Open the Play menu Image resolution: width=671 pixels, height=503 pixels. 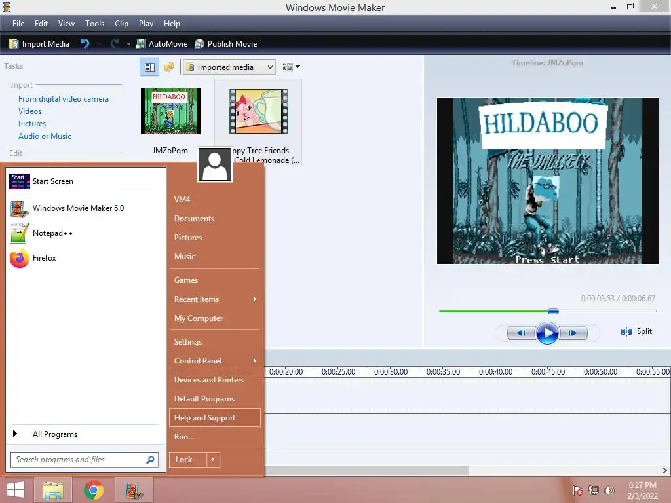[146, 24]
